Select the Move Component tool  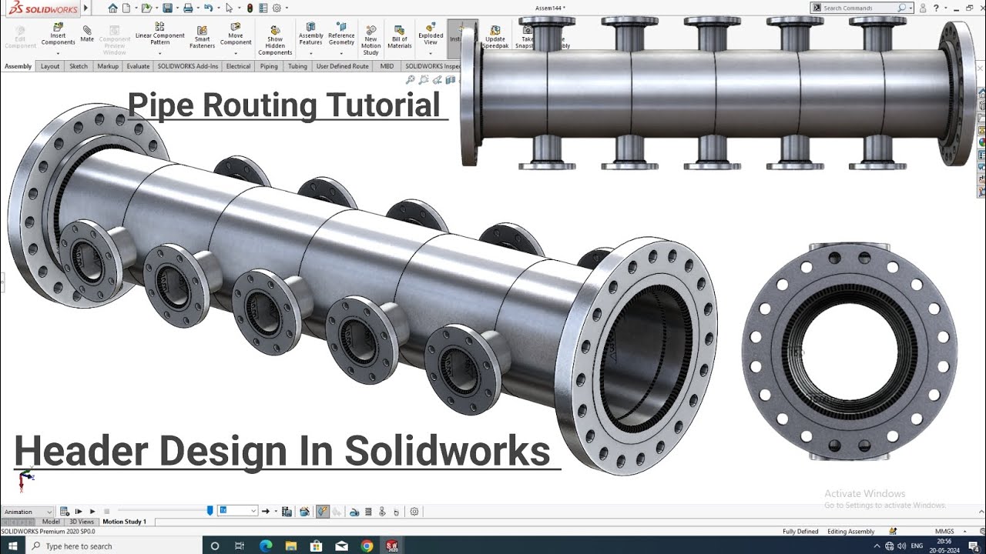236,34
